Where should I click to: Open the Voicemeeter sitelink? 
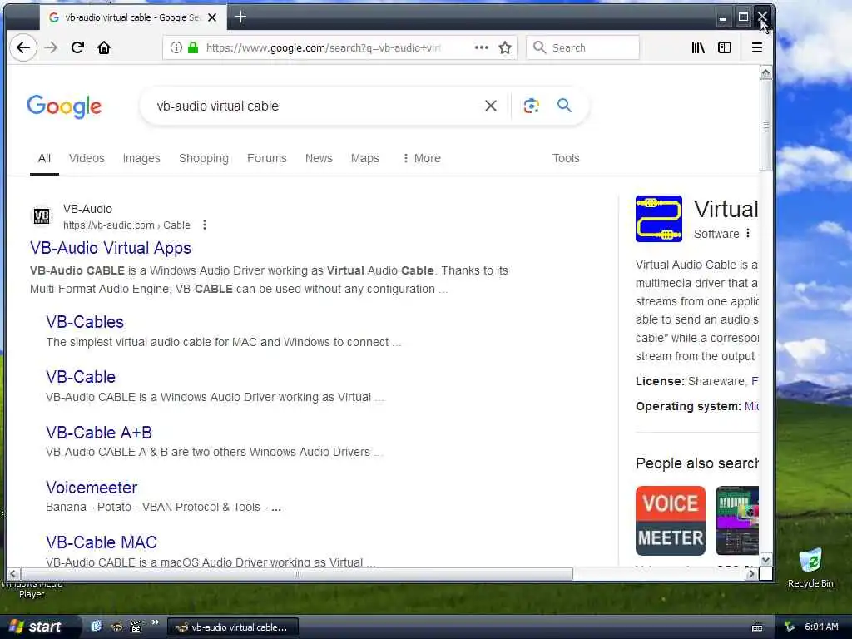92,488
